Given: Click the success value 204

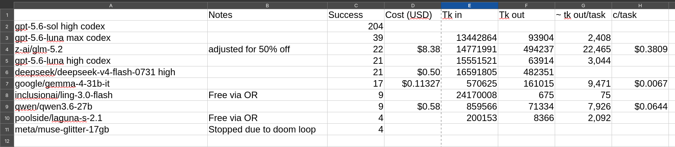Looking at the screenshot, I should tap(356, 26).
